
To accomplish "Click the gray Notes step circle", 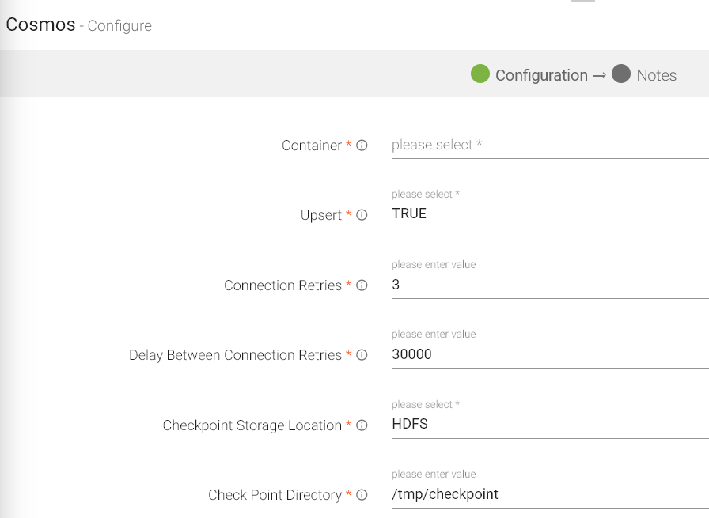I will click(x=621, y=74).
